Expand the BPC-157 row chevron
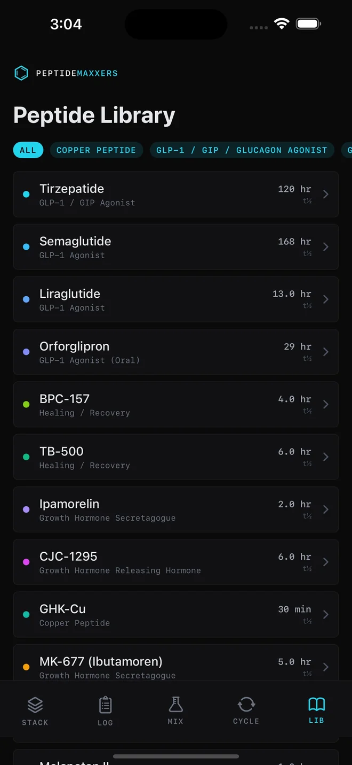 tap(326, 404)
